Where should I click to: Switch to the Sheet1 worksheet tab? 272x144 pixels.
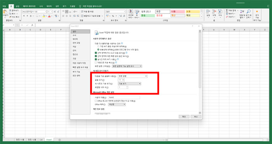[x=49, y=140]
